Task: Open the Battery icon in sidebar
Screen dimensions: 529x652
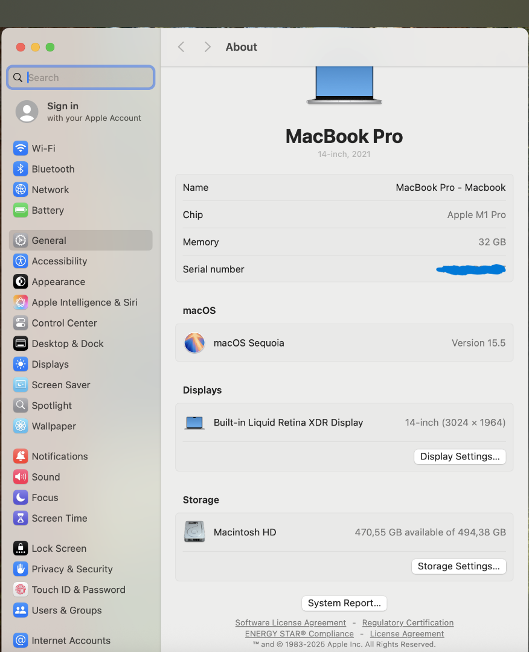Action: (21, 210)
